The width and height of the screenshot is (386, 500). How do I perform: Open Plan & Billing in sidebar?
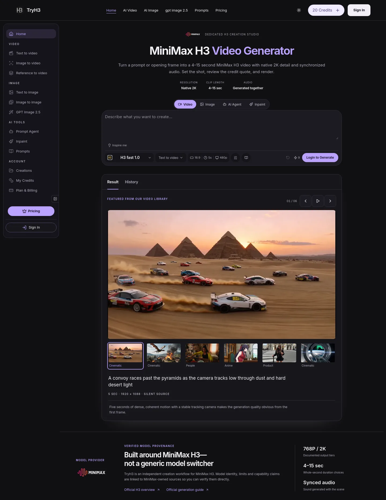[31, 190]
